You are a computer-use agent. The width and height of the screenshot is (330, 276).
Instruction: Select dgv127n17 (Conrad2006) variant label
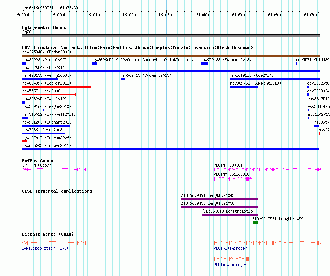coord(47,138)
